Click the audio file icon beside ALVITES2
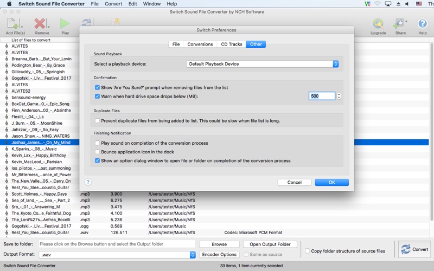434x271 pixels. 7,91
